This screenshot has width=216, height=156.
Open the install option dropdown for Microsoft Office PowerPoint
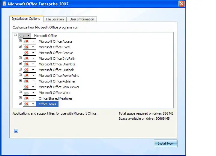[33, 76]
